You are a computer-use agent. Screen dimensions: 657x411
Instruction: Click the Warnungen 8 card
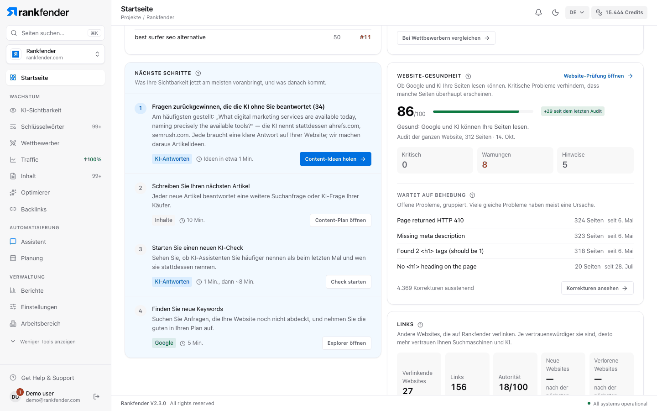[515, 160]
